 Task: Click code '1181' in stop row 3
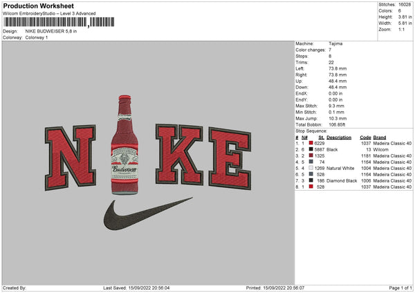click(x=366, y=155)
